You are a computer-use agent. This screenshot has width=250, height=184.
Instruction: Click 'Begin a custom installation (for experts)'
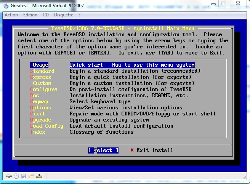[132, 83]
